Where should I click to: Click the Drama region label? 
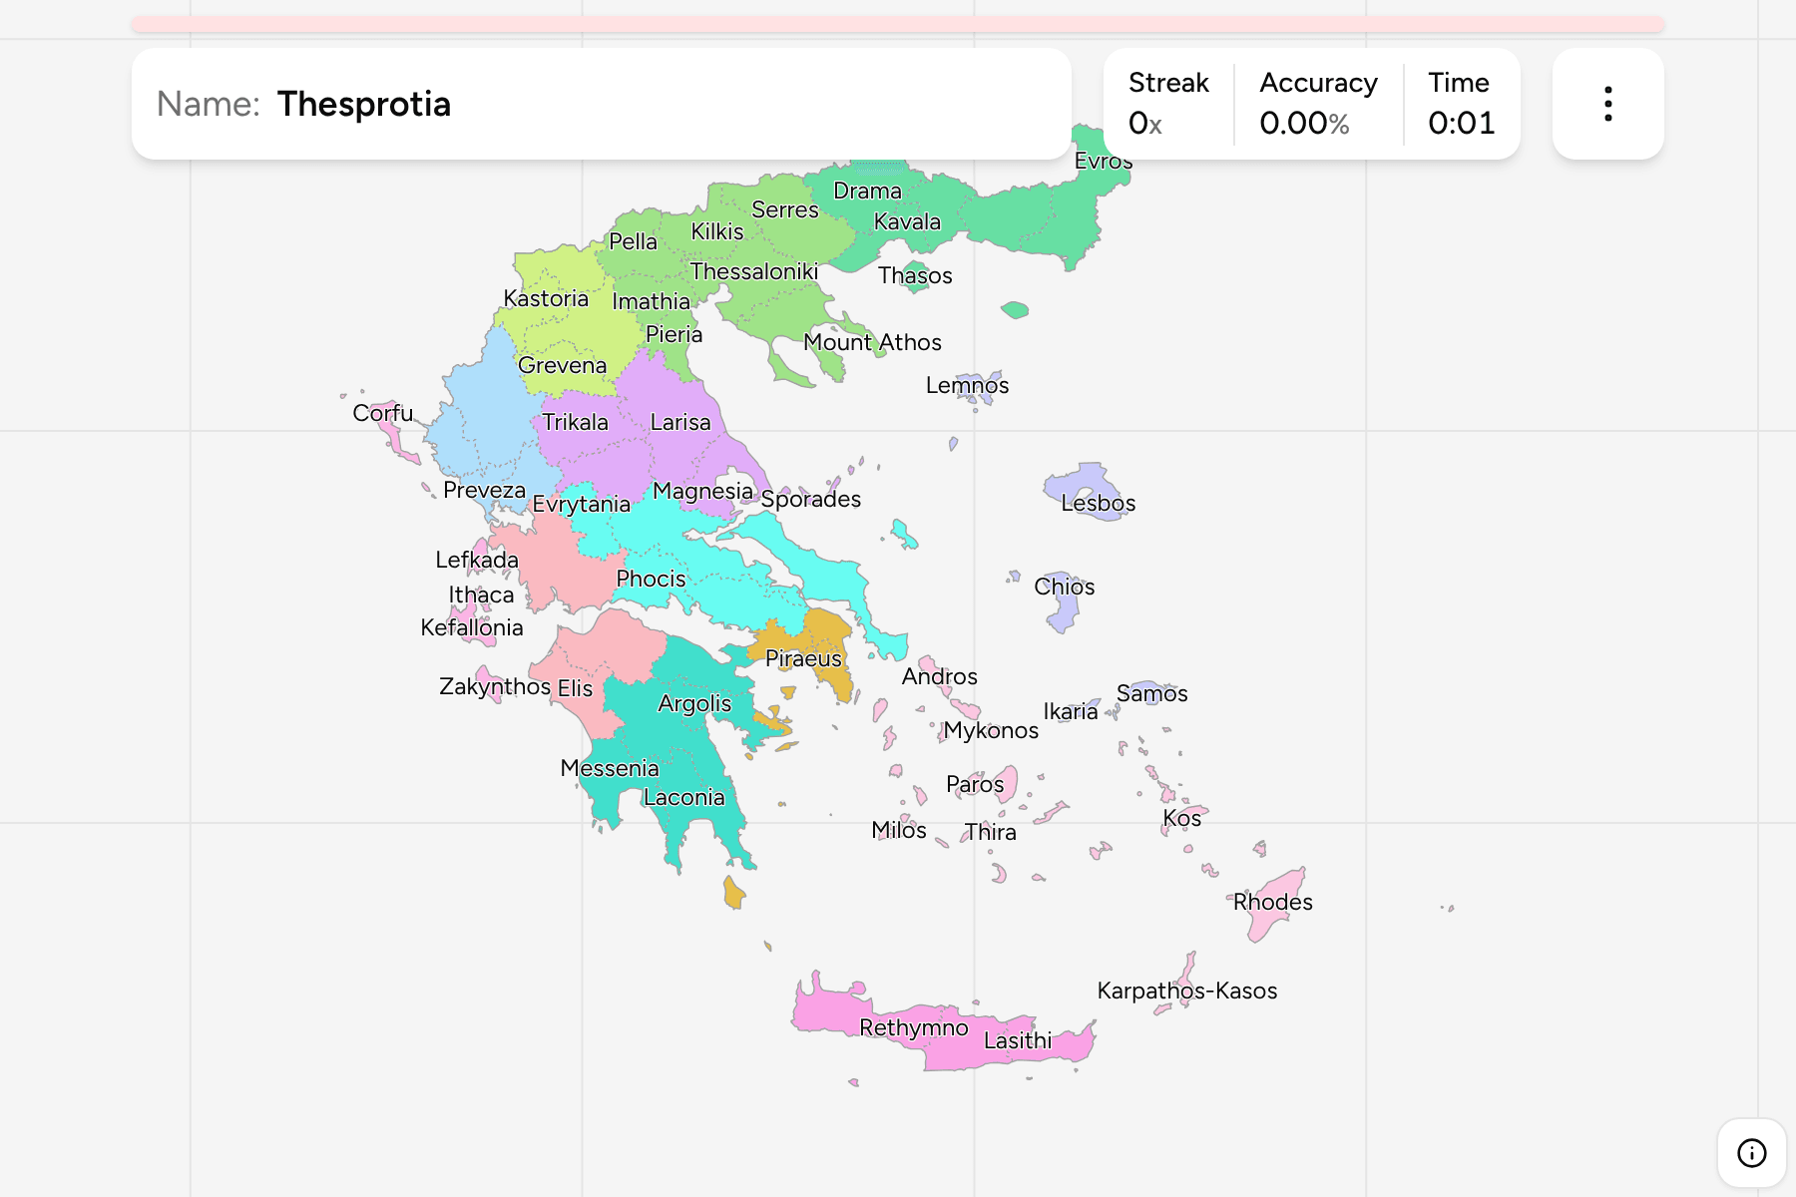(867, 191)
